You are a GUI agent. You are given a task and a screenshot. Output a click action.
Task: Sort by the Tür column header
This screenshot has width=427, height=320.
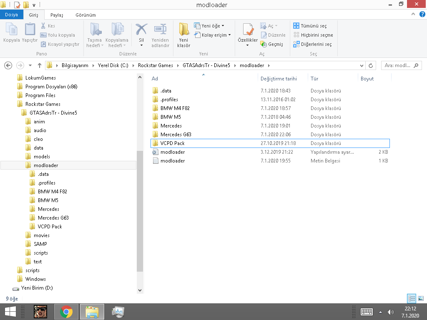pos(314,79)
